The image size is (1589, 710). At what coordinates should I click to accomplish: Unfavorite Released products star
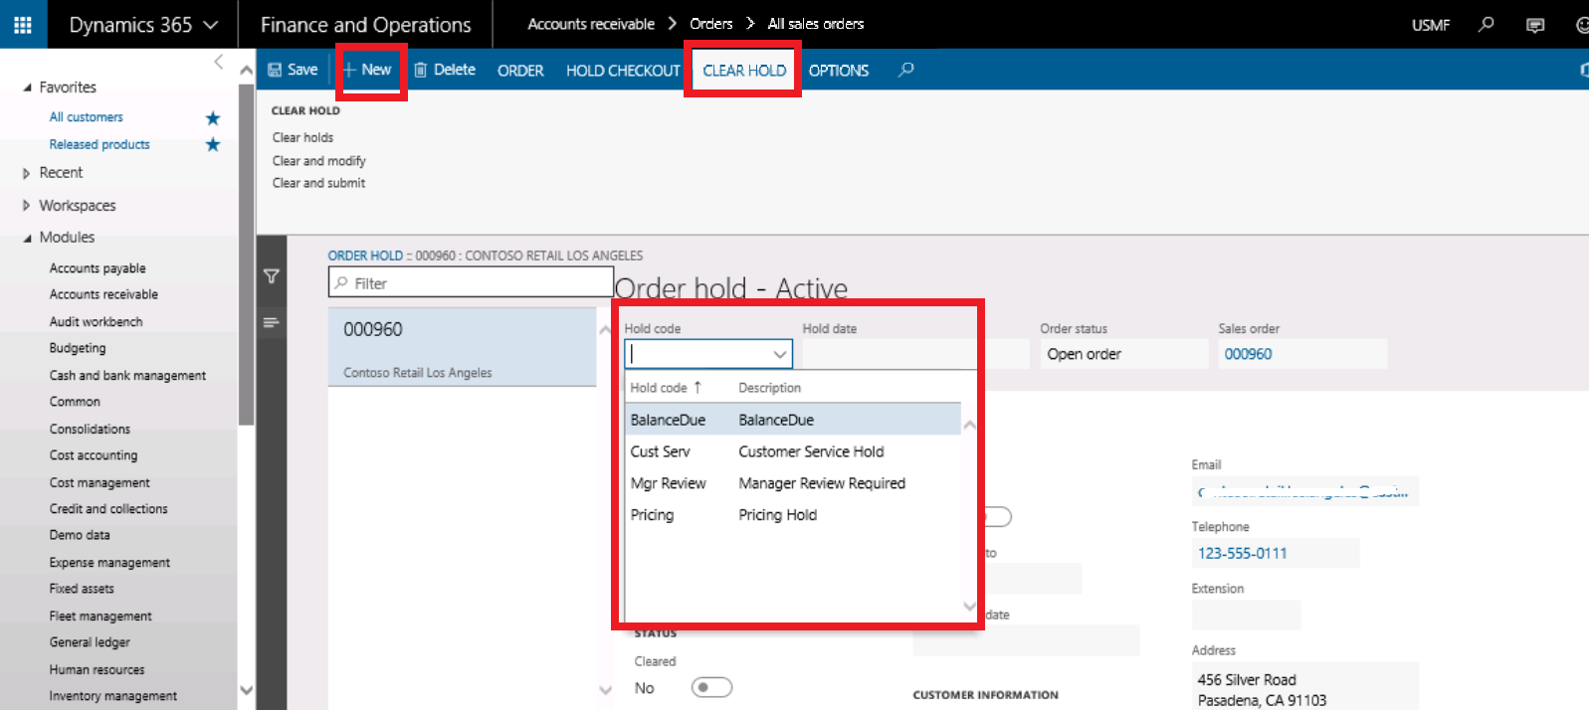click(212, 145)
